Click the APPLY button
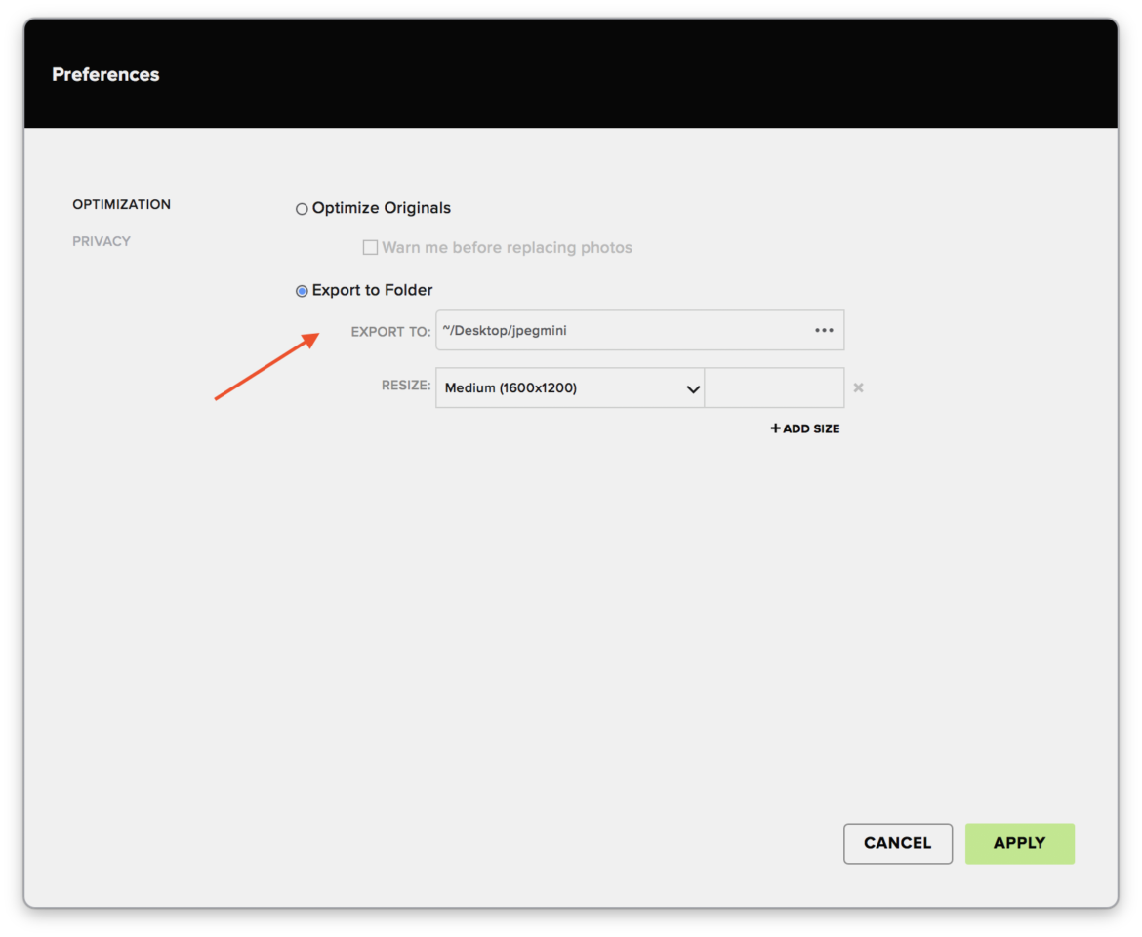 (1019, 843)
